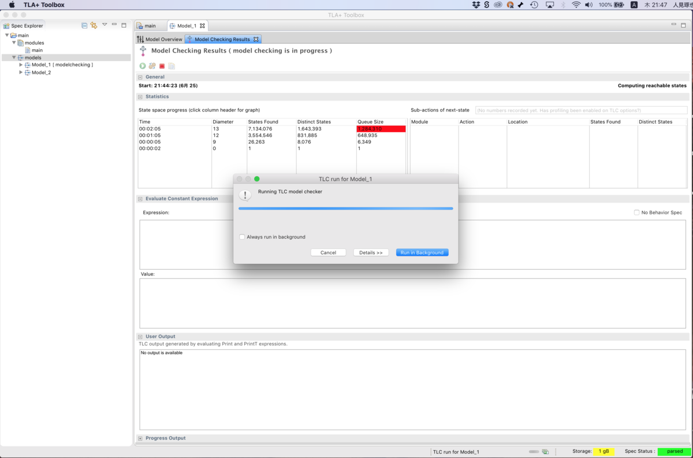Click the Queue Size column header
693x458 pixels.
[382, 122]
